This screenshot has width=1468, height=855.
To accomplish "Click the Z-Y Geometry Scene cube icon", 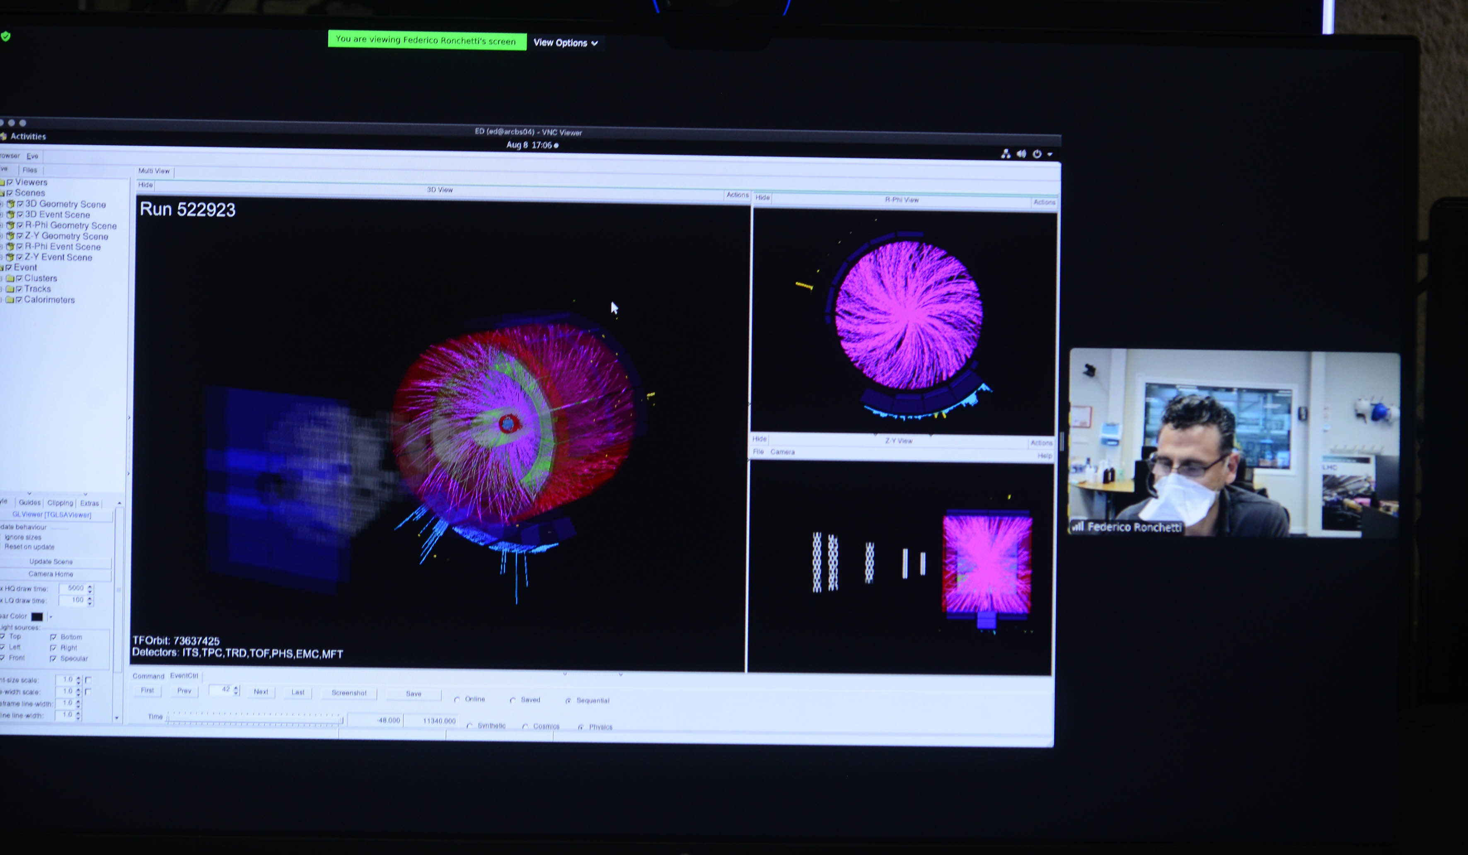I will coord(10,236).
